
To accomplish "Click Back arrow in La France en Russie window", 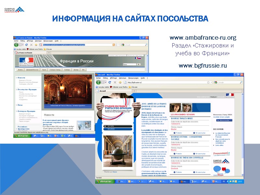I will (x=16, y=45).
